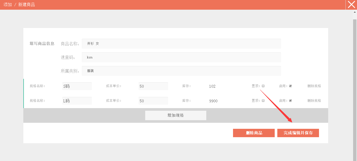This screenshot has width=357, height=161.
Task: Uncheck 启用 checkbox for S码 row
Action: (x=290, y=86)
